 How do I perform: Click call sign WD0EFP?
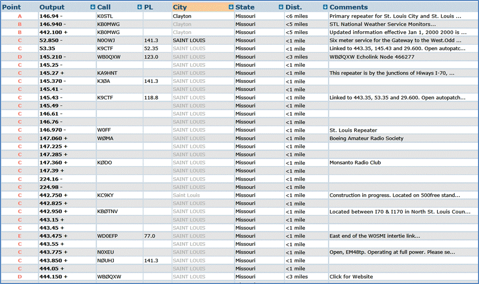click(108, 236)
